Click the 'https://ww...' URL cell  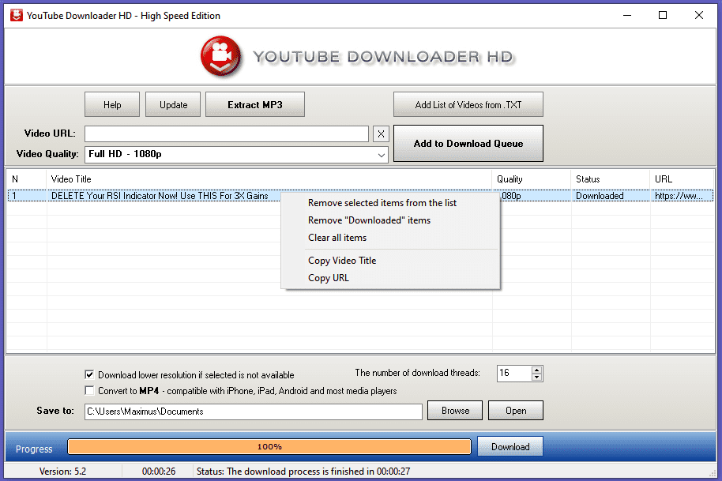pos(679,196)
